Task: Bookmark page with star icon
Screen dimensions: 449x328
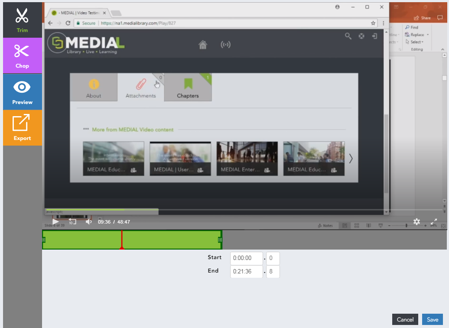Action: [373, 23]
